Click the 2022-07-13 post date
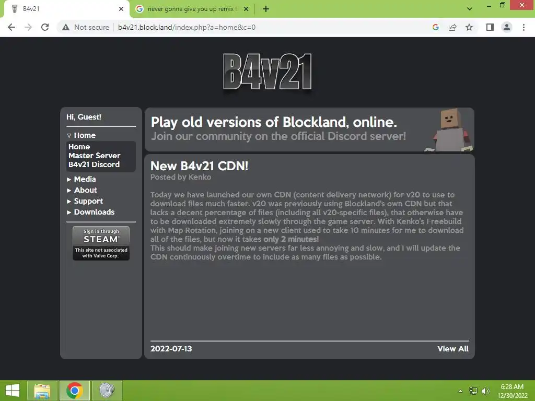This screenshot has height=401, width=535. coord(171,348)
